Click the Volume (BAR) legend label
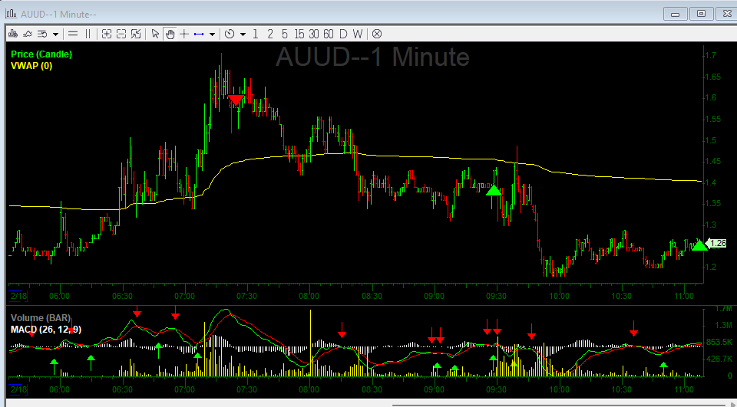Image resolution: width=737 pixels, height=407 pixels. [x=41, y=318]
